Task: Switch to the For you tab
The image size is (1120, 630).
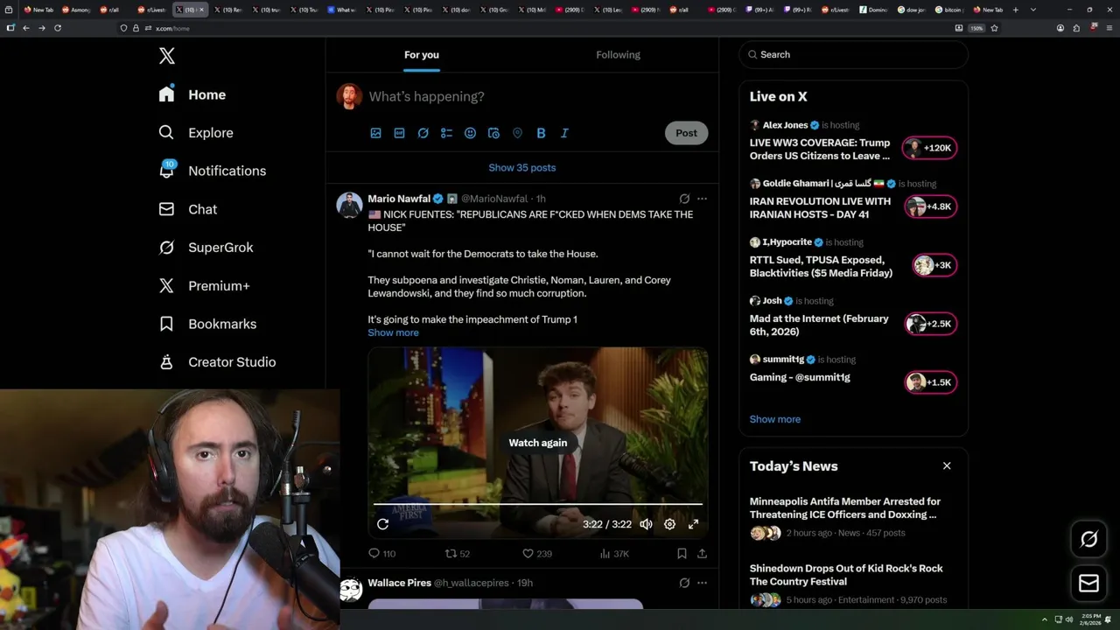Action: coord(422,54)
